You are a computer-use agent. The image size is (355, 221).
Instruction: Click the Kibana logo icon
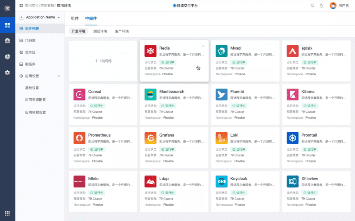[292, 95]
